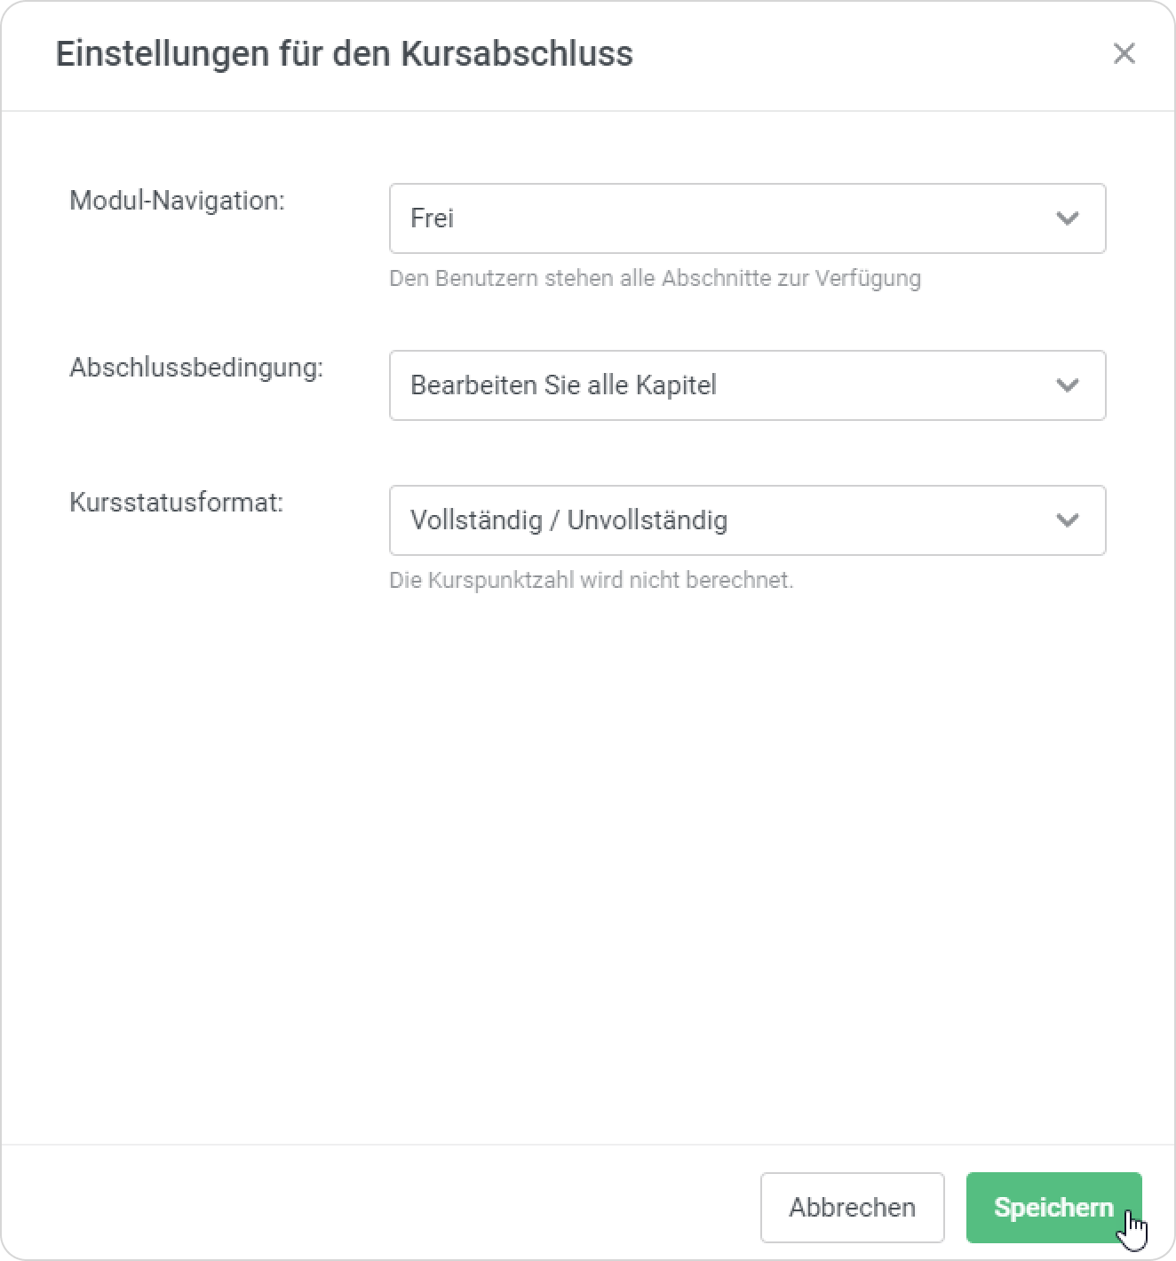Click the Modul-Navigation label
The width and height of the screenshot is (1176, 1261).
point(177,201)
